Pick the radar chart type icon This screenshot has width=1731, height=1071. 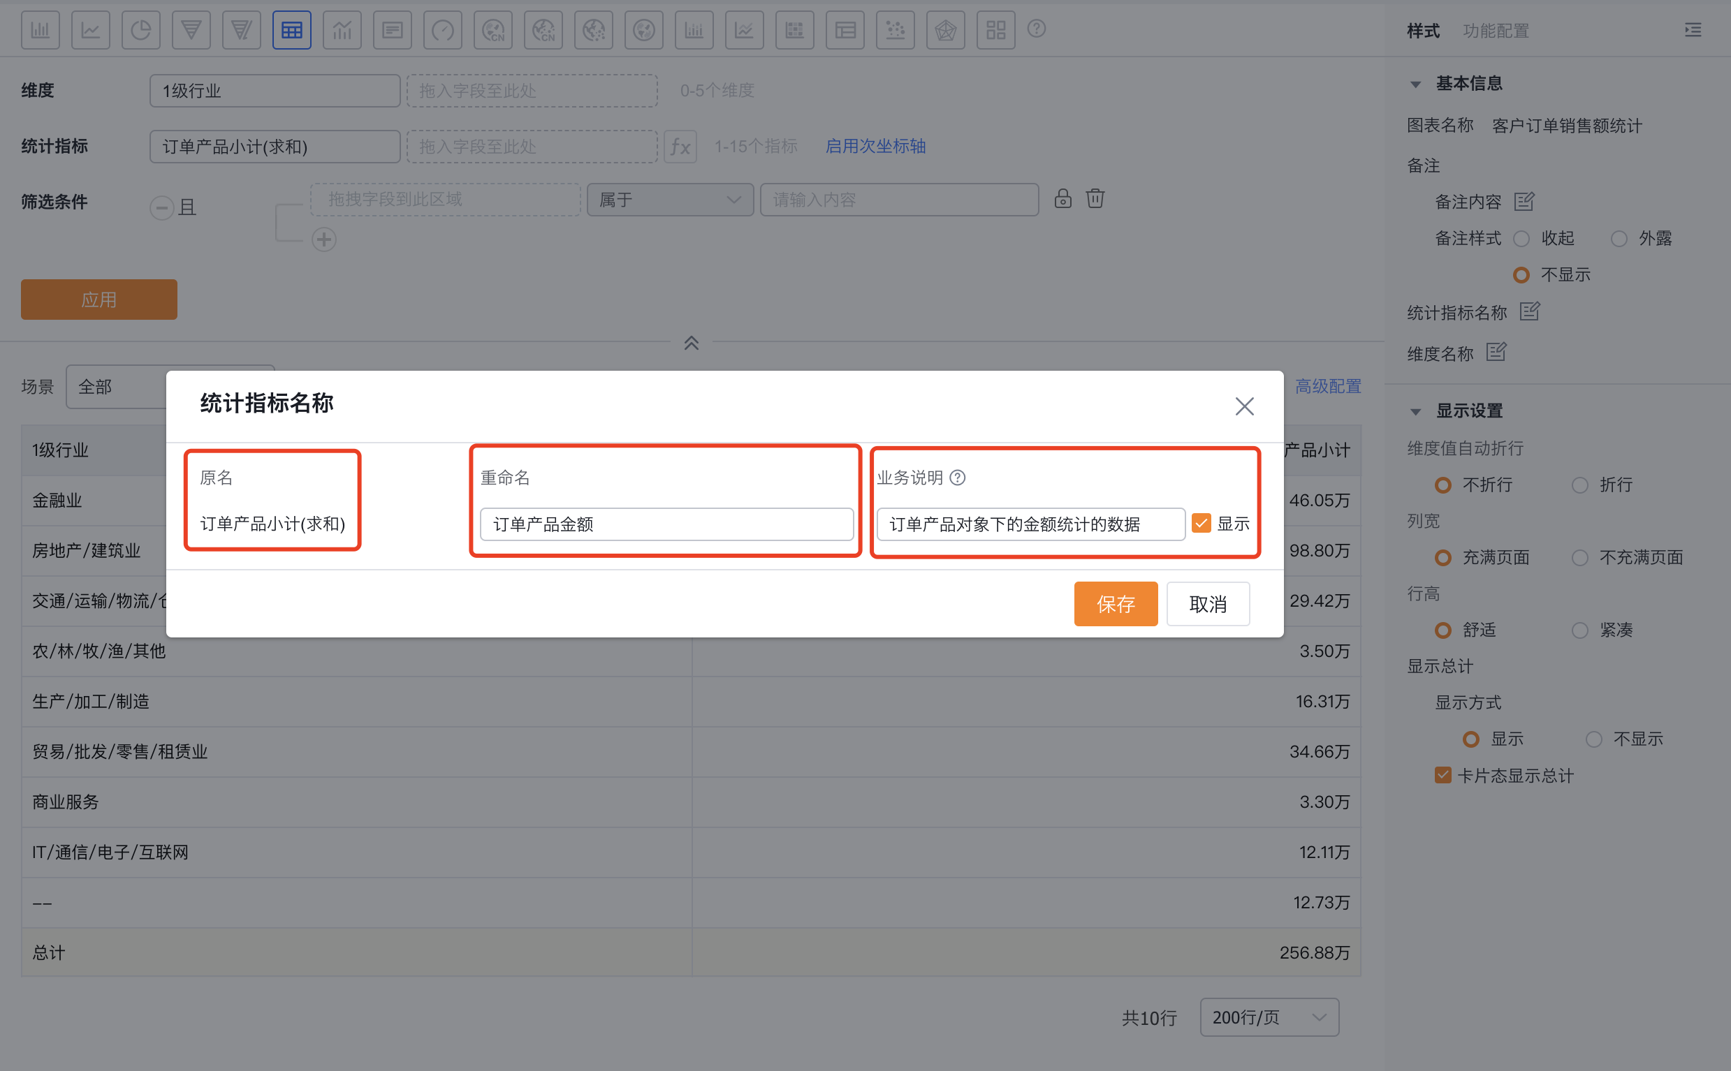point(945,30)
